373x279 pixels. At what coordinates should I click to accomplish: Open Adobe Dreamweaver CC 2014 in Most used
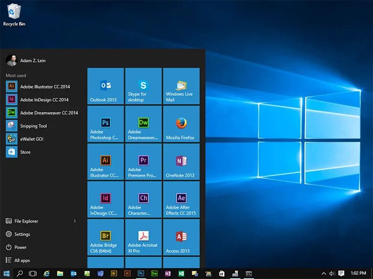pos(42,113)
